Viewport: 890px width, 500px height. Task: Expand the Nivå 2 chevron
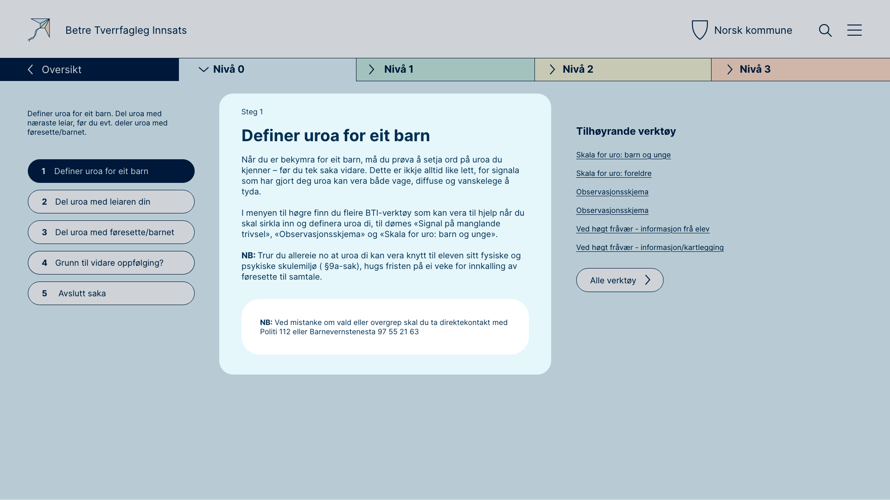pos(552,69)
